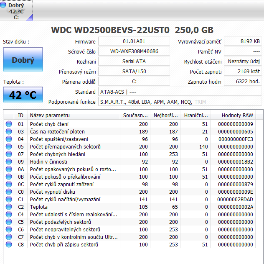The height and width of the screenshot is (264, 264).
Task: Select the C: disk tab at top
Action: (16, 10)
